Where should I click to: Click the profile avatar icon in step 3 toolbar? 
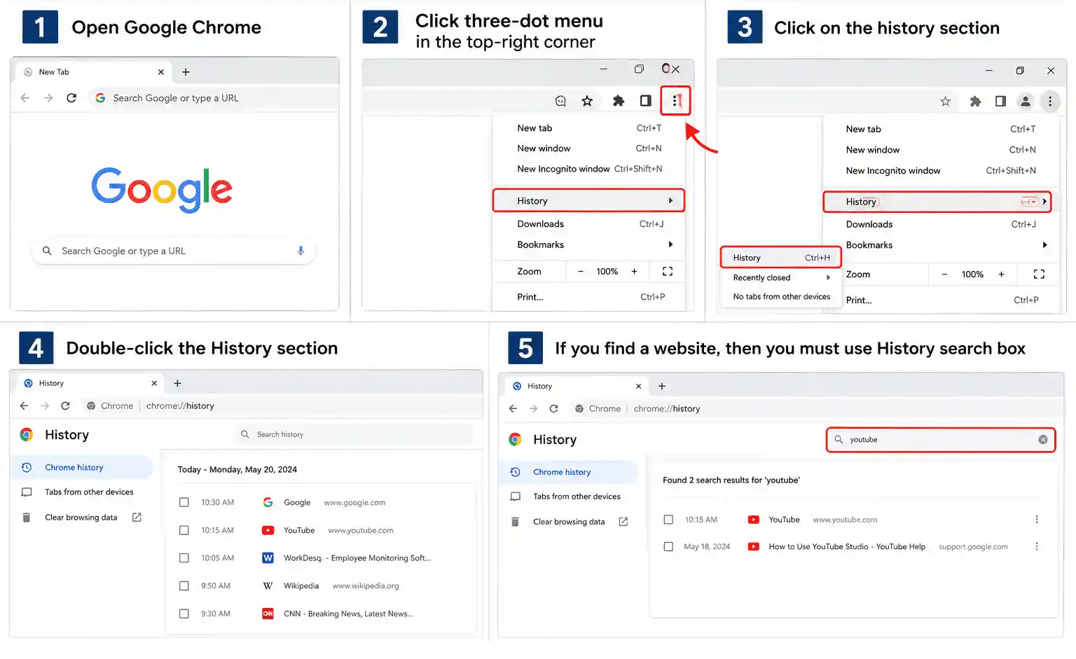click(x=1026, y=102)
